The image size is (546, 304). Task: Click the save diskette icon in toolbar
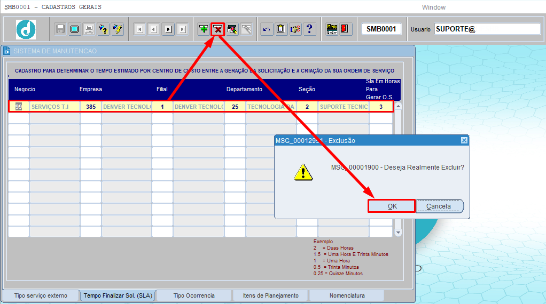pyautogui.click(x=60, y=29)
